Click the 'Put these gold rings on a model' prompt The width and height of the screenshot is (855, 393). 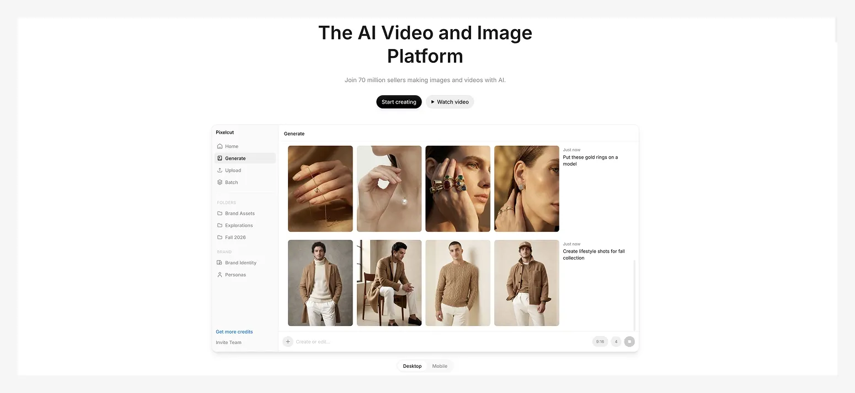point(590,161)
